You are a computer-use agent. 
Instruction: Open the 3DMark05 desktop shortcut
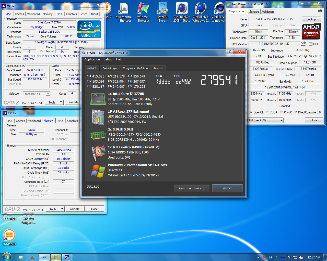9,237
